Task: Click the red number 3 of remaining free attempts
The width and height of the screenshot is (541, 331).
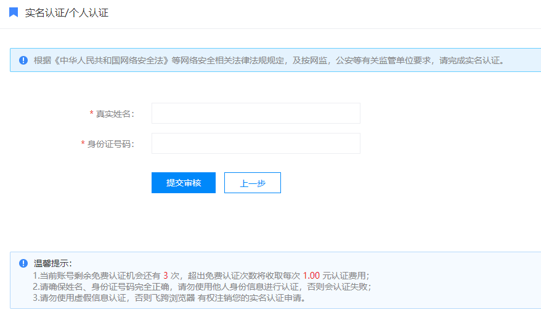Action: [x=166, y=275]
